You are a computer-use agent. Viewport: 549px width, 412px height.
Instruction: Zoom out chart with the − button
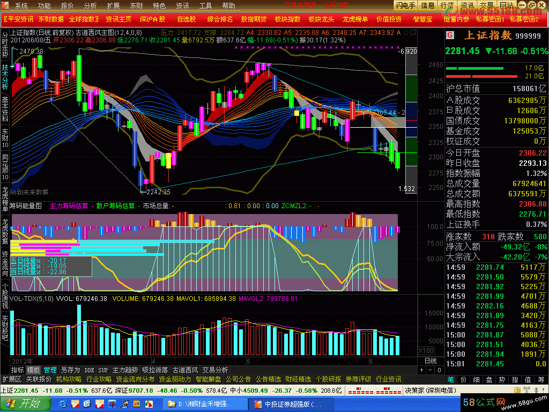431,370
